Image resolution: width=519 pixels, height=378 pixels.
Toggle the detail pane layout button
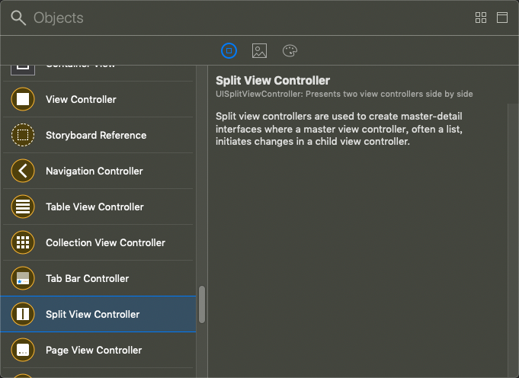(502, 18)
